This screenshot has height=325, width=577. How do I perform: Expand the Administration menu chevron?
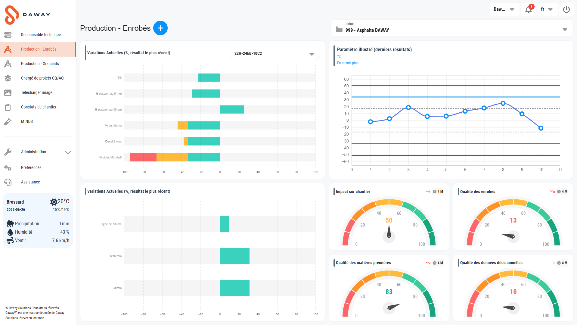coord(68,152)
